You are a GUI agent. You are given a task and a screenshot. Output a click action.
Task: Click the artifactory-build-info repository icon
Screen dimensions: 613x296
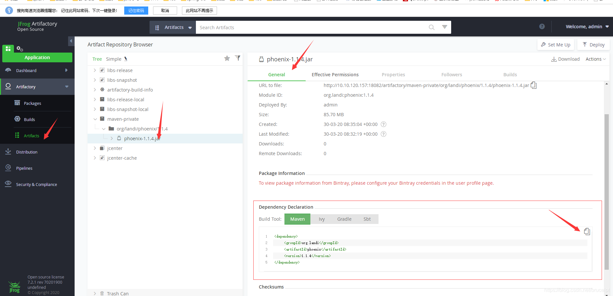(x=102, y=90)
